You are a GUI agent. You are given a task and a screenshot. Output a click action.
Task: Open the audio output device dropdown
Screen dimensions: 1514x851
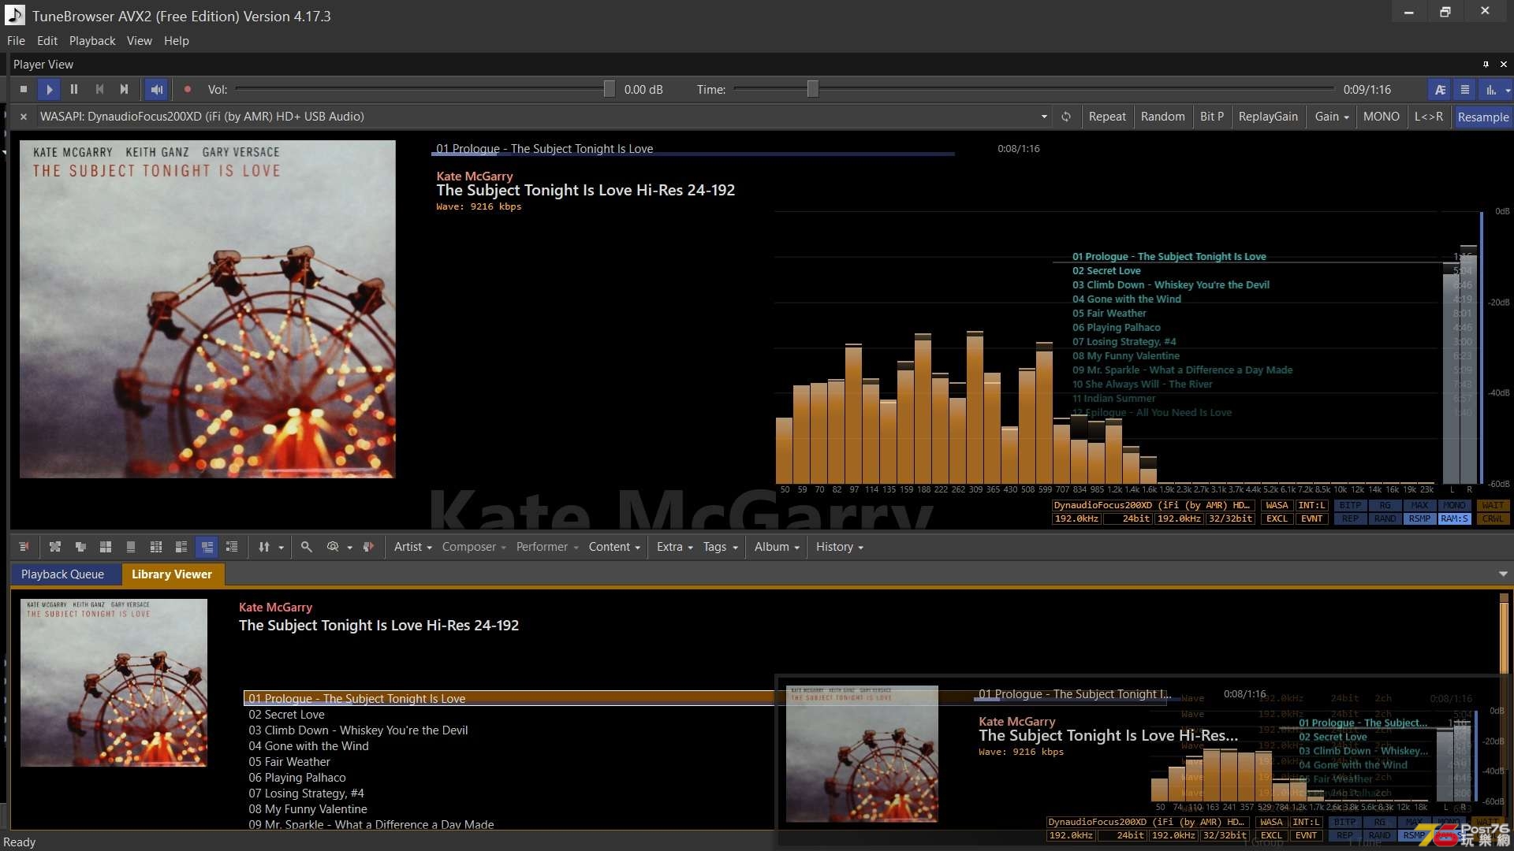point(1044,117)
